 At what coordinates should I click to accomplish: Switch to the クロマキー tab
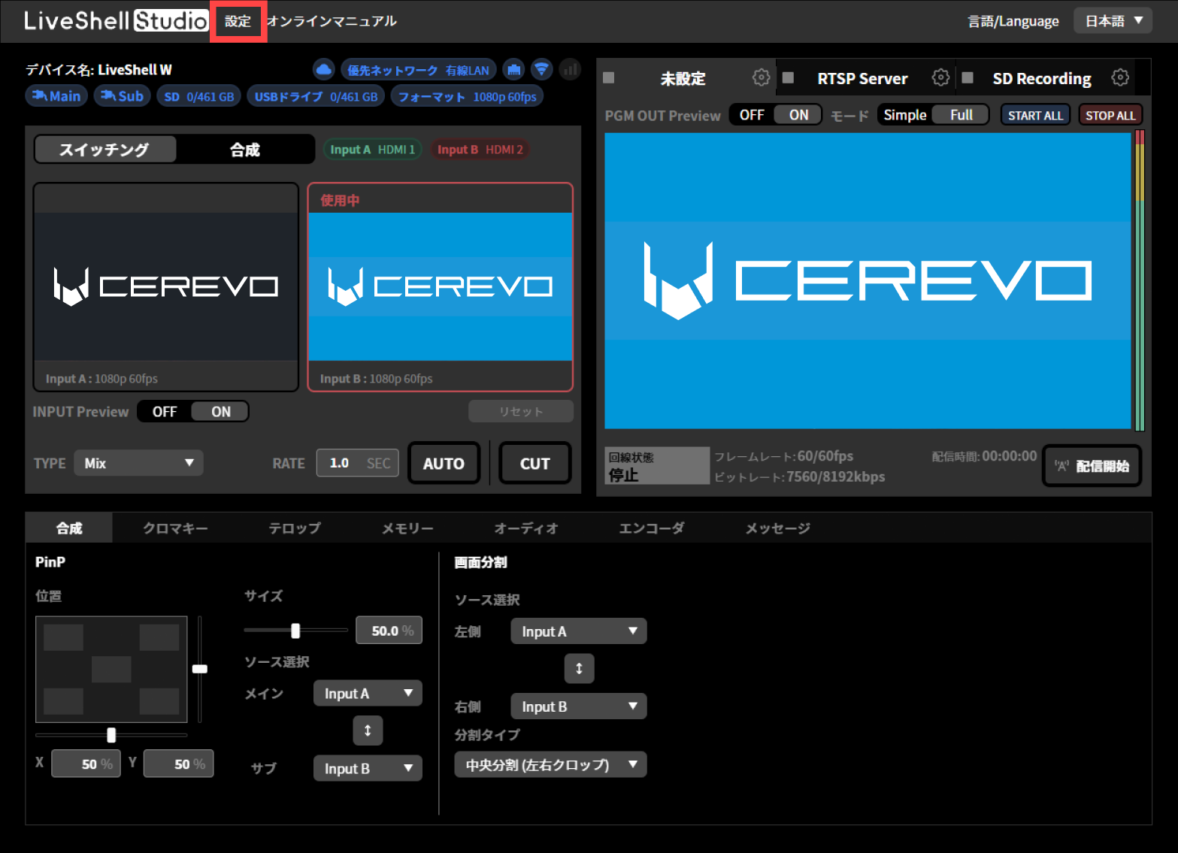click(x=175, y=528)
